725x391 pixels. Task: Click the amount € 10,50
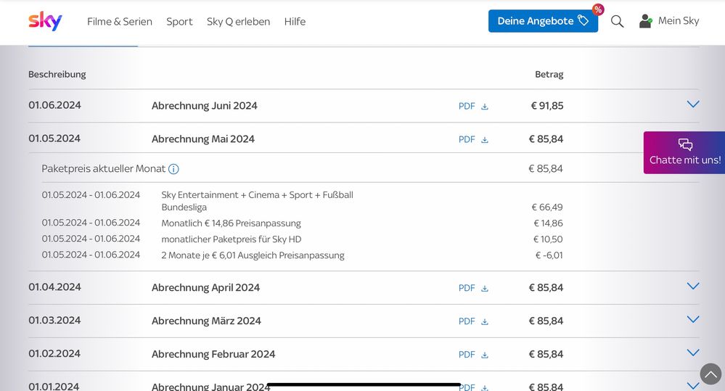pyautogui.click(x=548, y=239)
